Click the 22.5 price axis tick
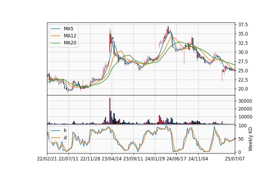This screenshot has height=187, width=261. [x=243, y=80]
